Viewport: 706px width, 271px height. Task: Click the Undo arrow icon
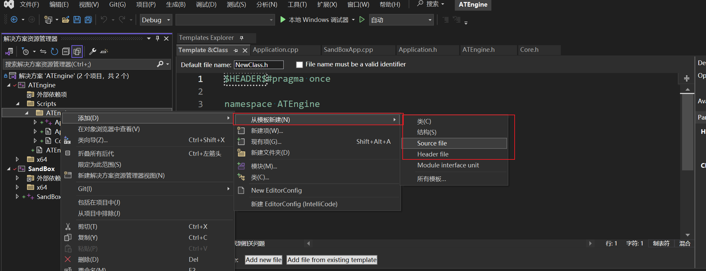pyautogui.click(x=104, y=20)
